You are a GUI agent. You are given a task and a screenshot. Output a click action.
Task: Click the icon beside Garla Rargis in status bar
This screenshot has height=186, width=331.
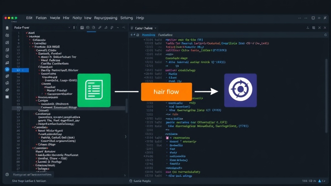click(131, 181)
